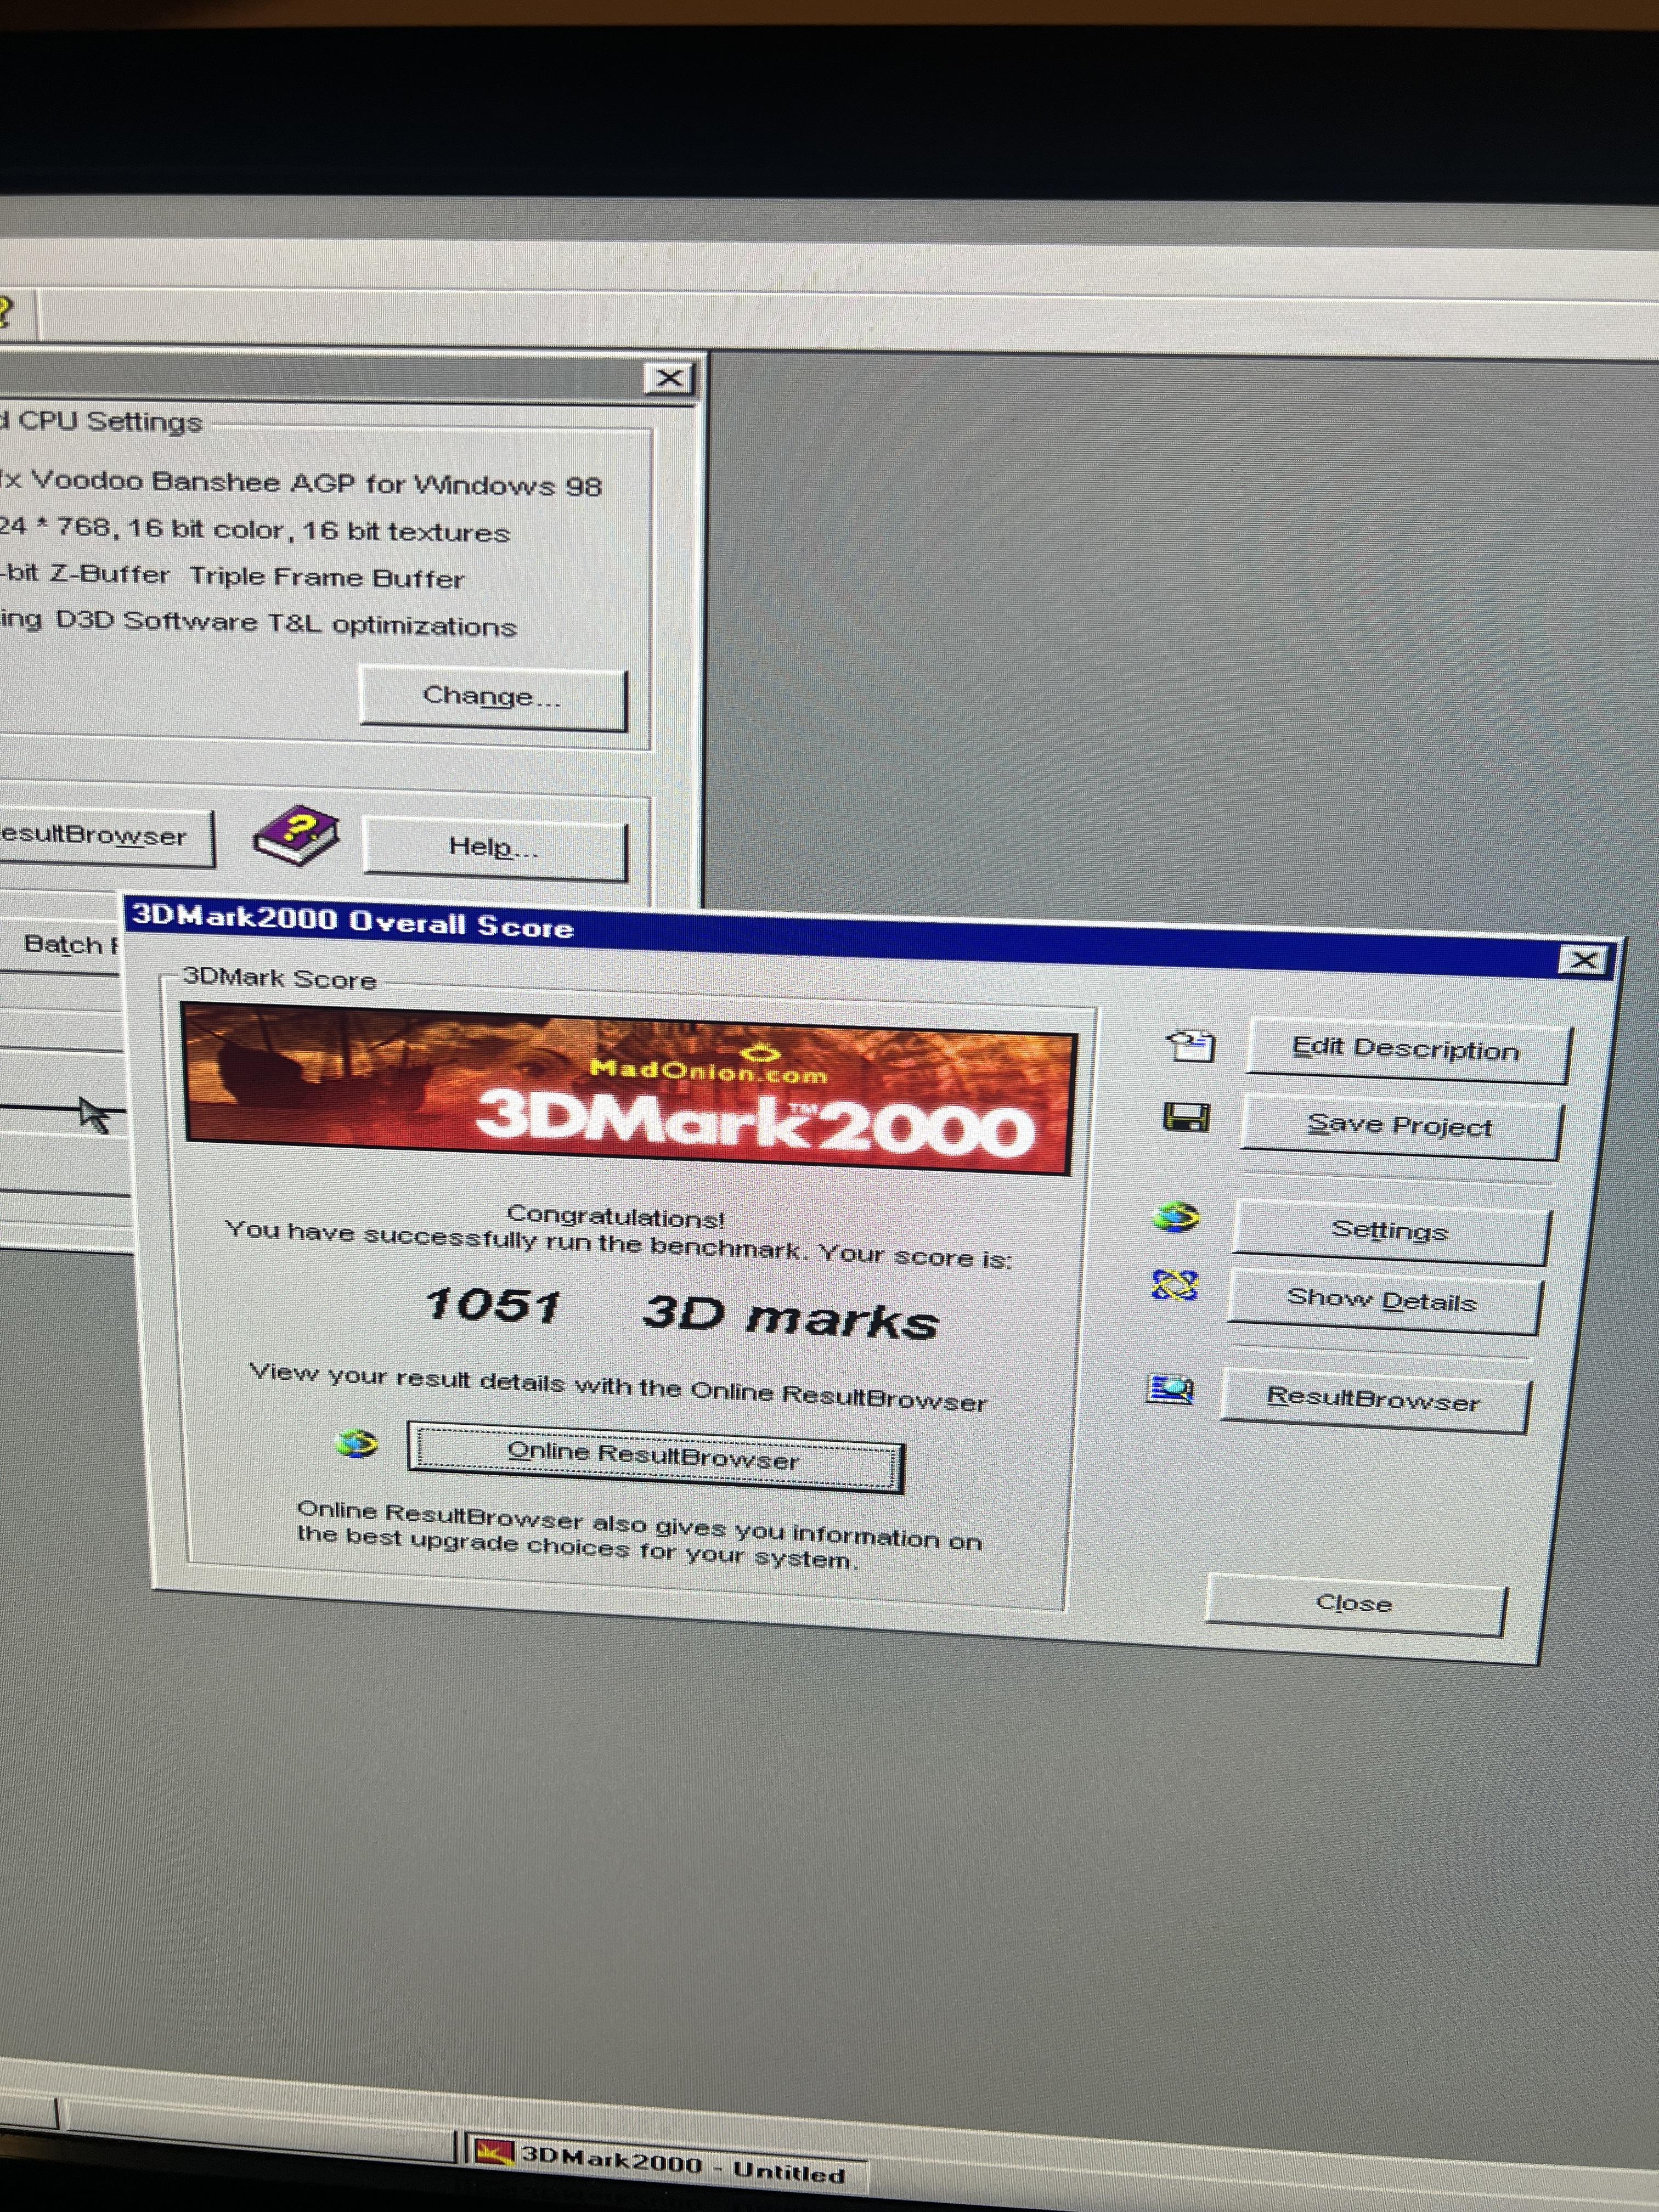The image size is (1659, 2212).
Task: Click the Help... button
Action: point(494,848)
